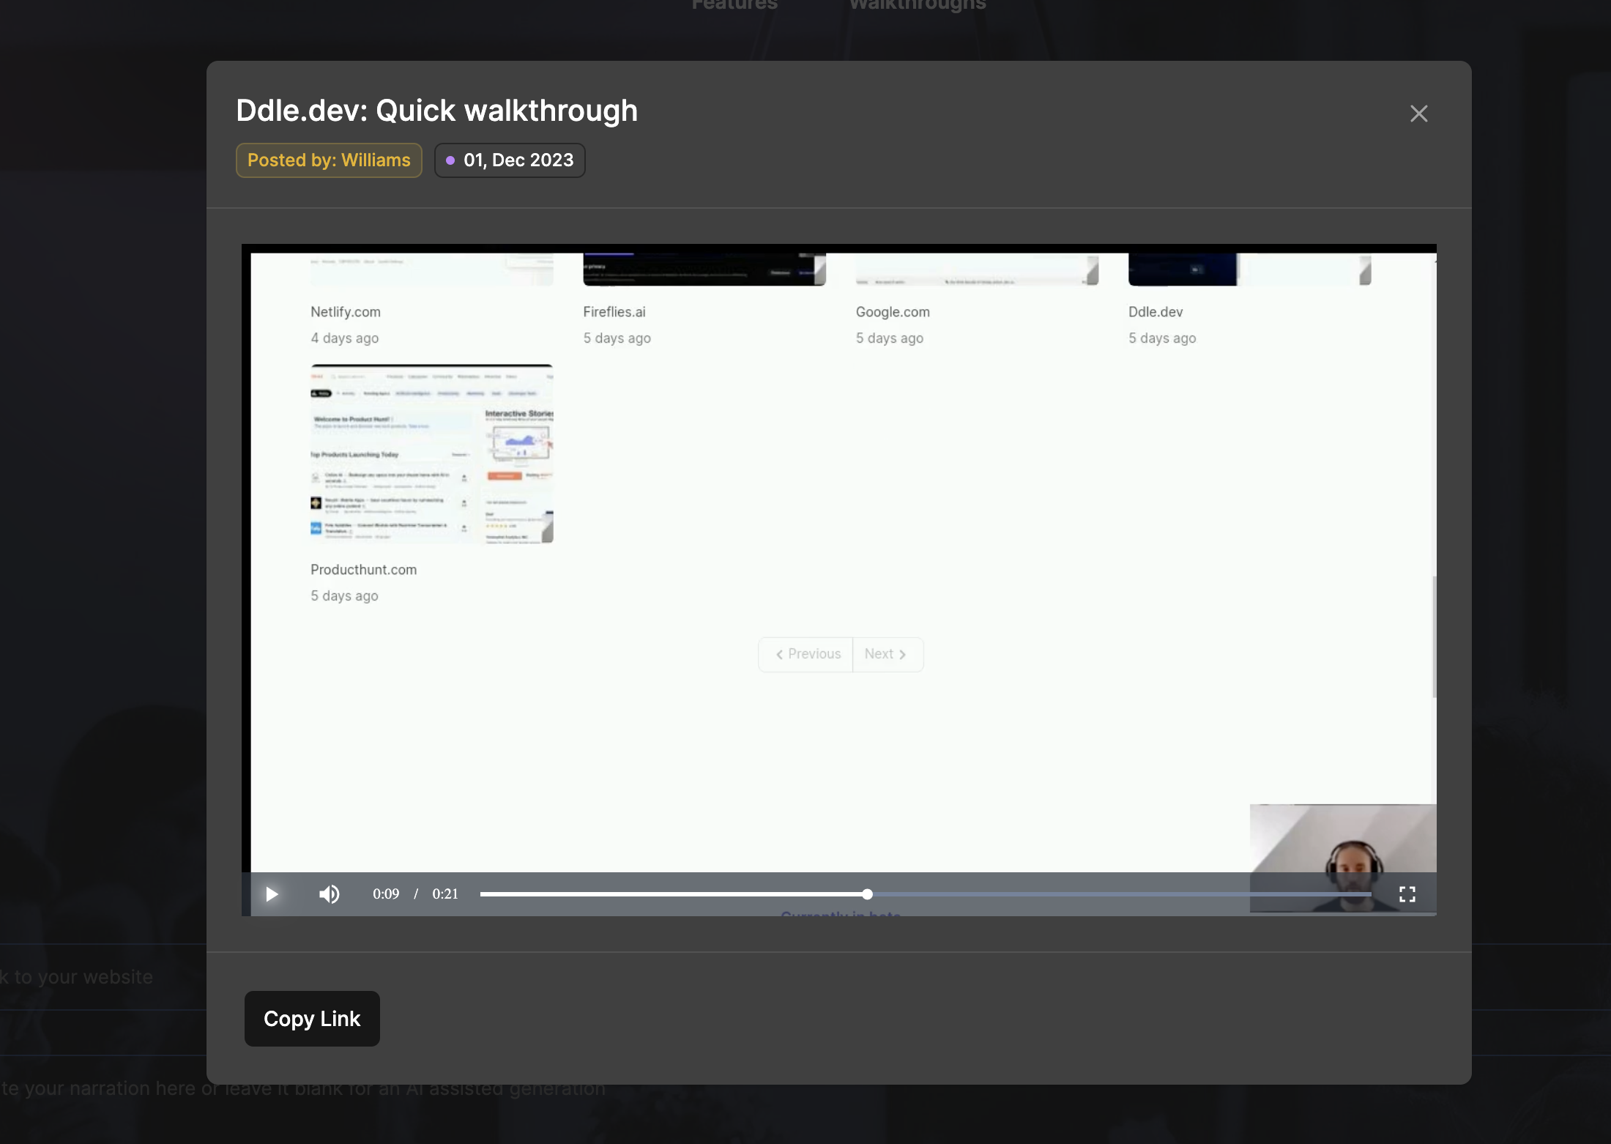Open the Producthunt.com thumbnail
The height and width of the screenshot is (1144, 1611).
431,454
